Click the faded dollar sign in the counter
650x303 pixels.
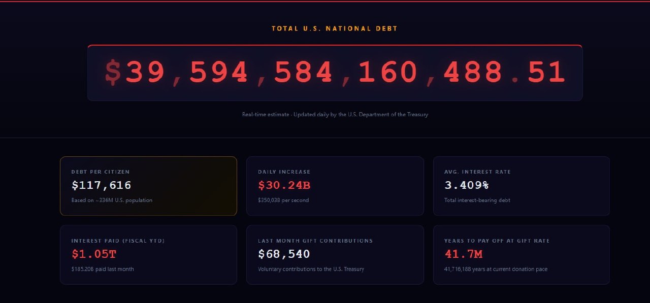click(x=113, y=72)
